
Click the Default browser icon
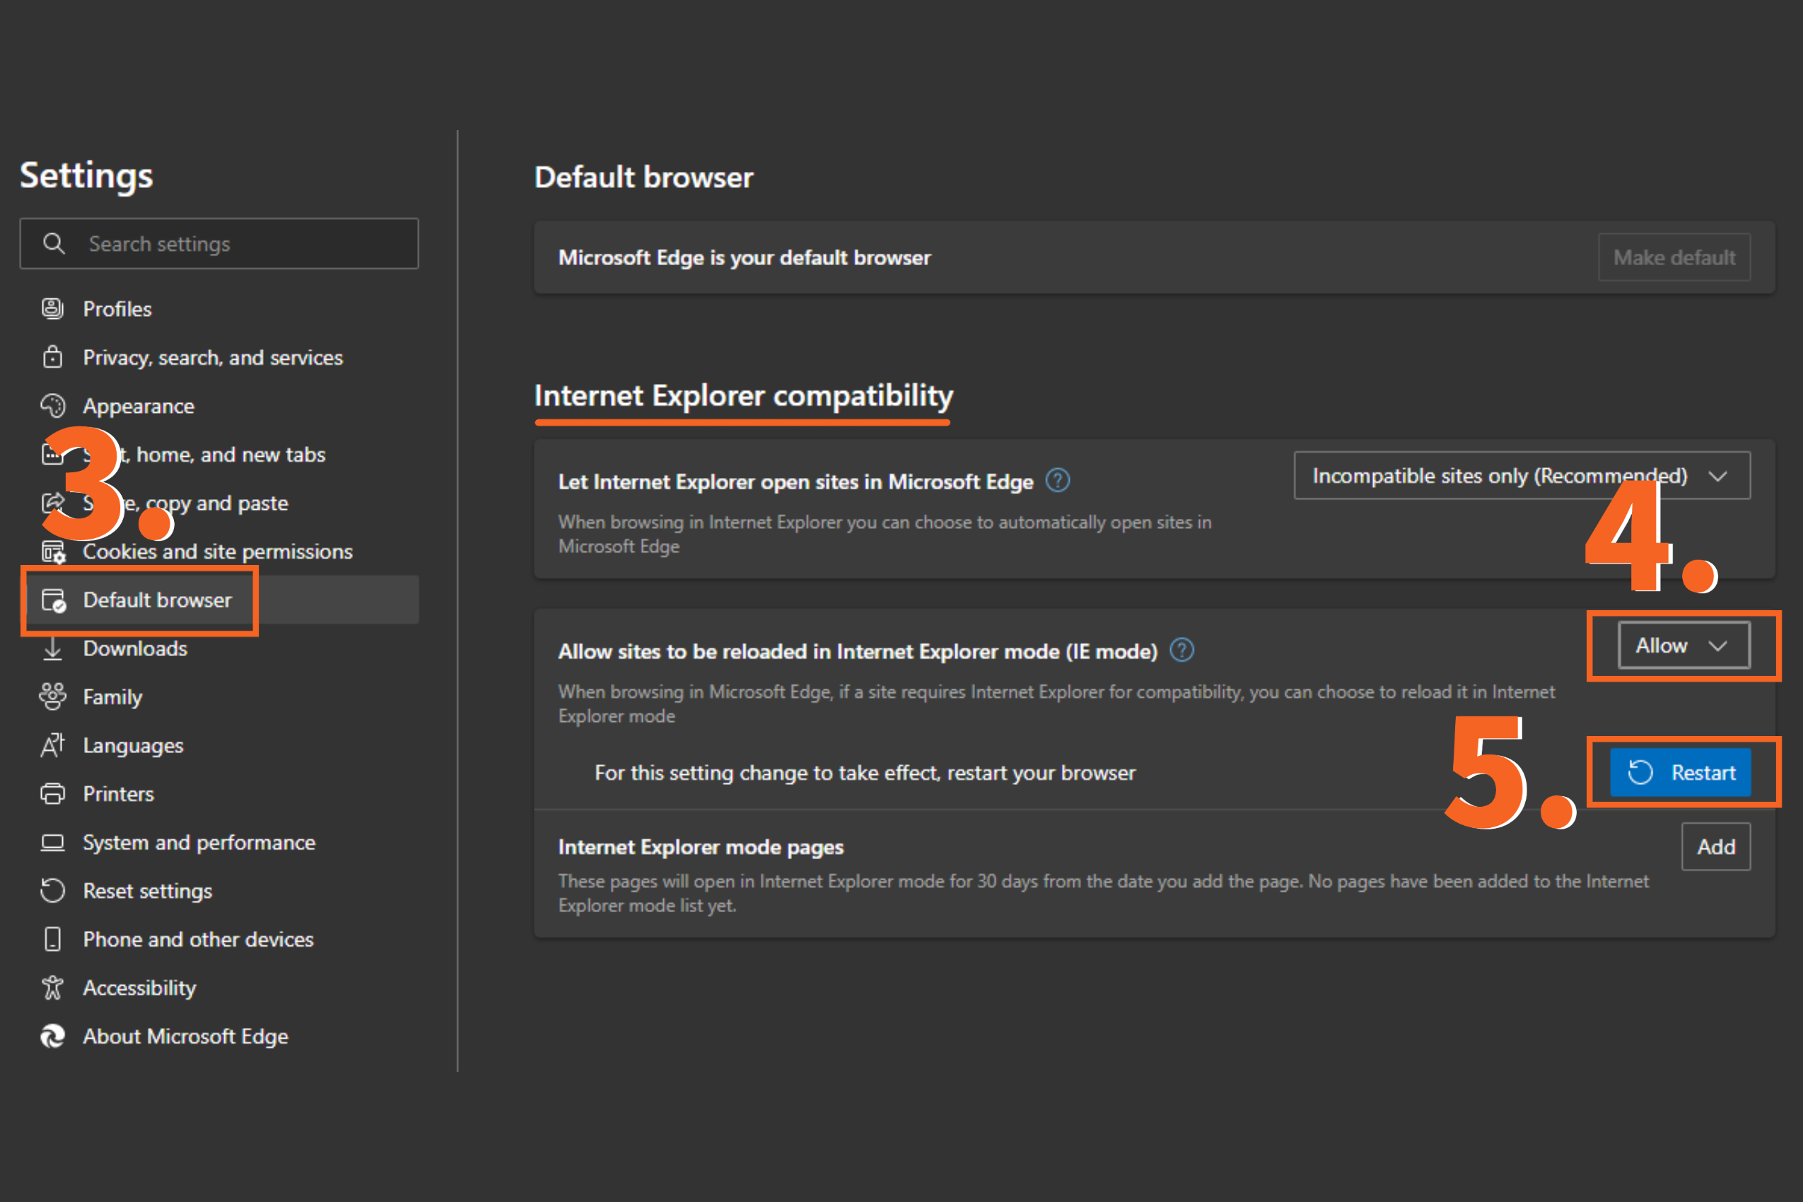[53, 600]
